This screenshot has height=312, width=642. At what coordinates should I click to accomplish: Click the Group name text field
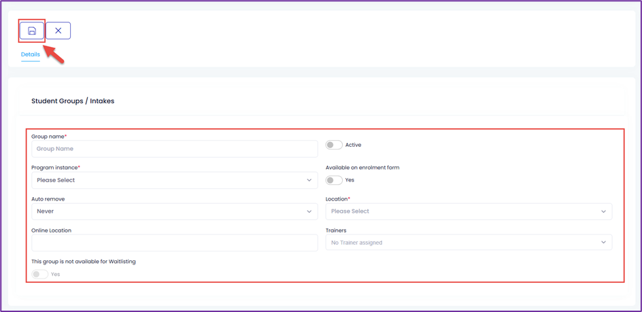pos(174,149)
